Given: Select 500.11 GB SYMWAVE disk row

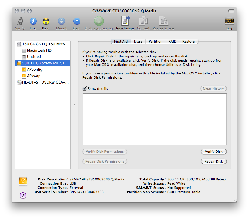Looking at the screenshot, I should point(43,63).
